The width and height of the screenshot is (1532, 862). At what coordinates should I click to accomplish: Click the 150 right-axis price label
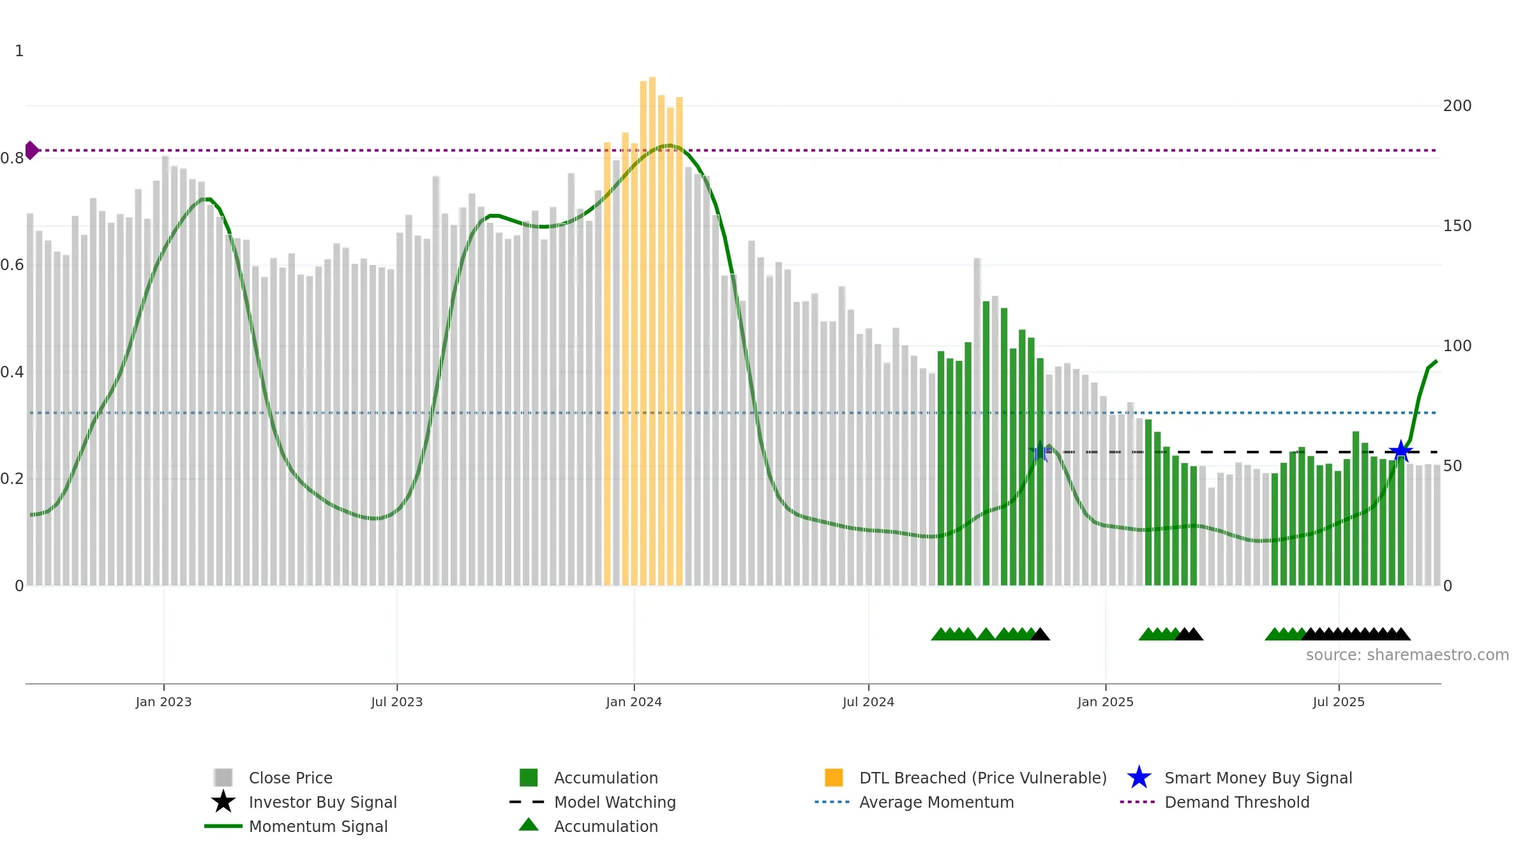[1457, 226]
